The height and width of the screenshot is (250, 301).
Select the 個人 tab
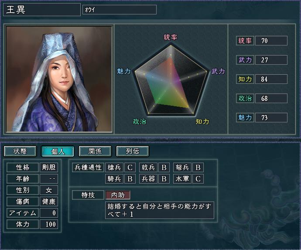pos(58,151)
